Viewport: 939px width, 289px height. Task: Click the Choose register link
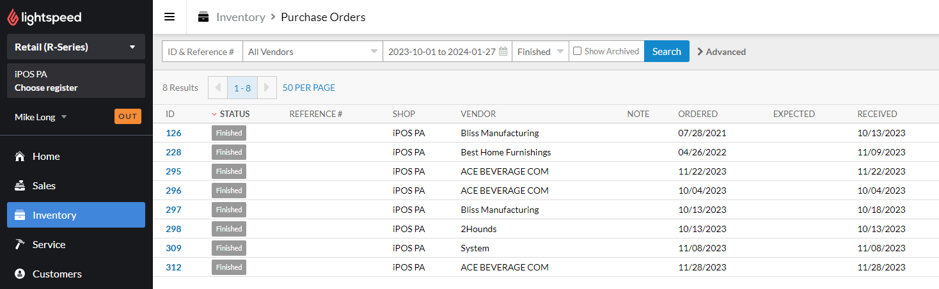click(x=46, y=88)
